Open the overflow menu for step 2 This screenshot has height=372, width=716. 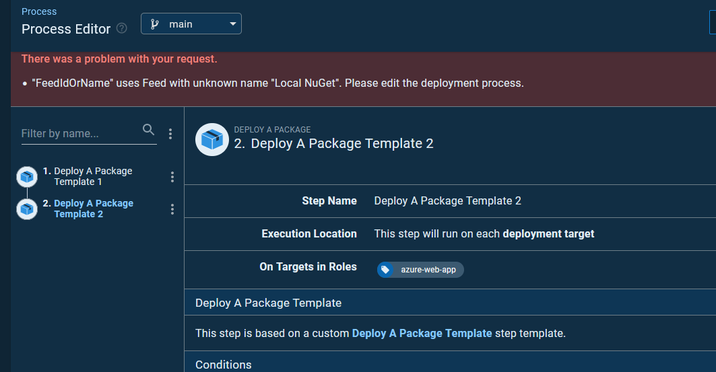tap(172, 209)
